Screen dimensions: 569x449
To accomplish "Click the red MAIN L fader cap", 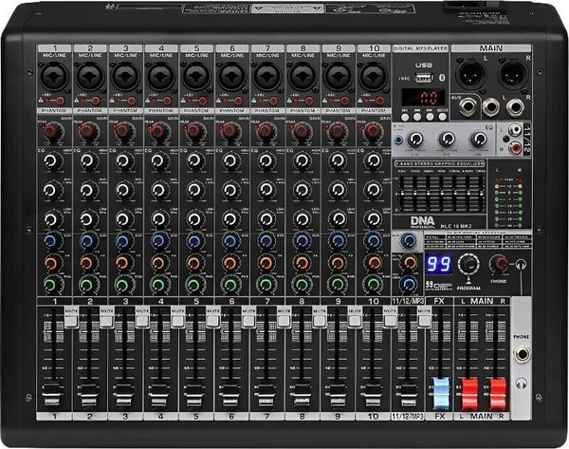I will tap(468, 391).
